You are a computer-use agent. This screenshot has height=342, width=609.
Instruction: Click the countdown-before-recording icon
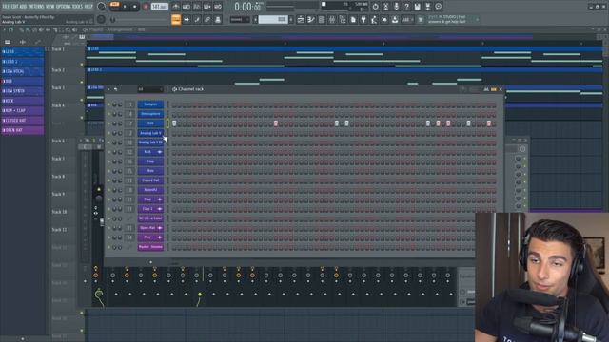[197, 7]
